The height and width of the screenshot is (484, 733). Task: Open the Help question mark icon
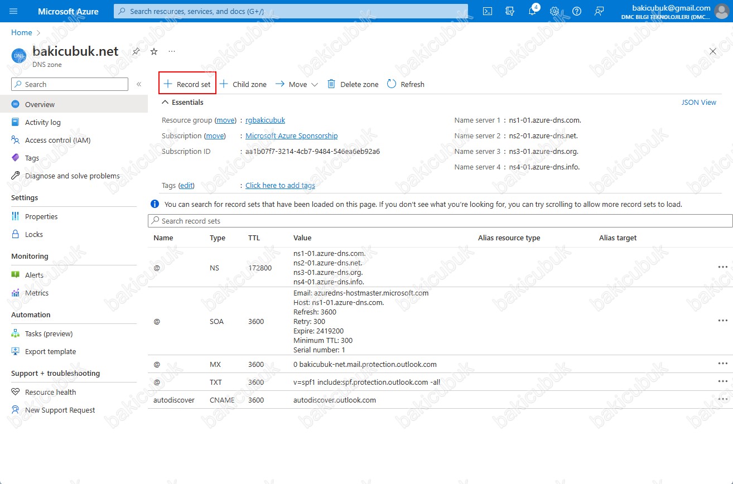(x=577, y=11)
